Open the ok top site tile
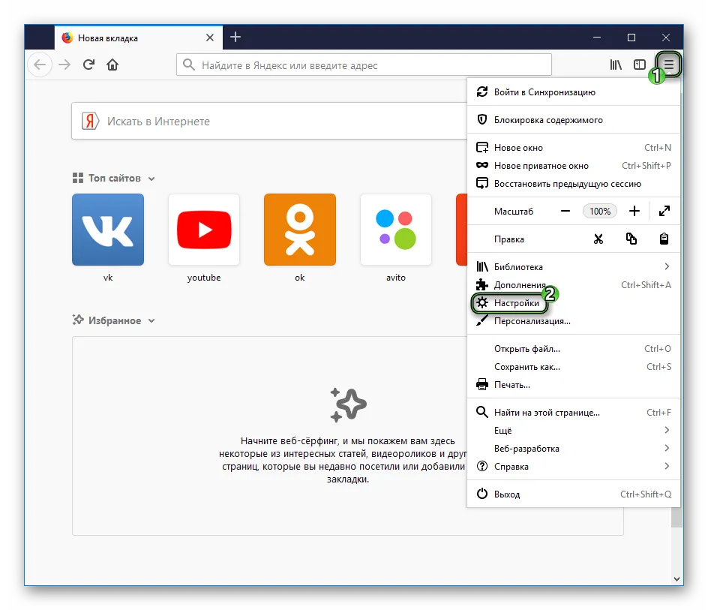This screenshot has height=610, width=708. [x=300, y=230]
